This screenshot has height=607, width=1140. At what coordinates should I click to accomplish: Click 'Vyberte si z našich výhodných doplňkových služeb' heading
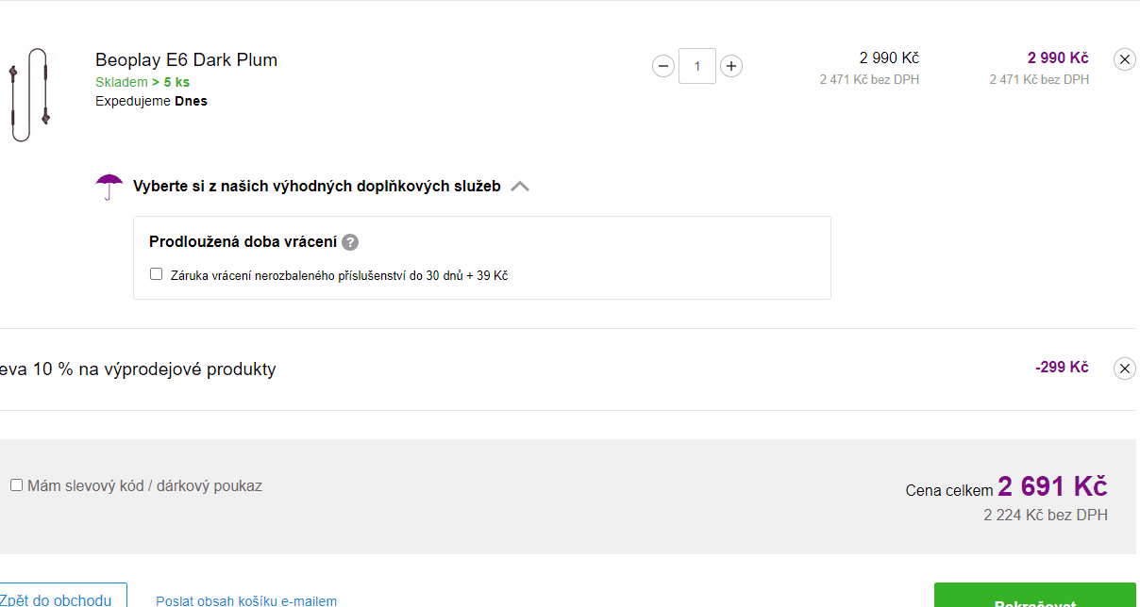click(317, 187)
